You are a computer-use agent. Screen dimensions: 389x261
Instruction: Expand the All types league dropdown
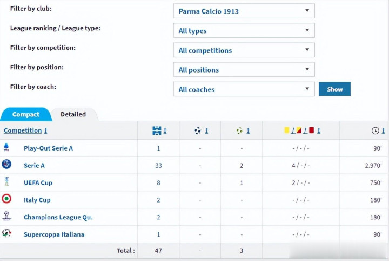(x=244, y=31)
